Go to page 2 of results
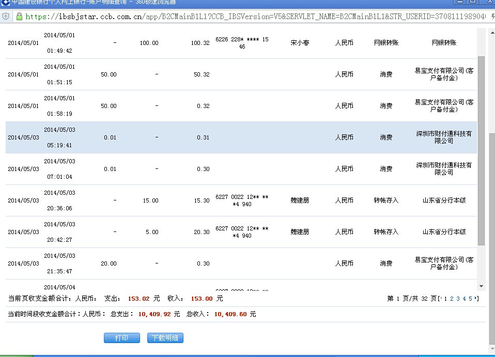Image resolution: width=495 pixels, height=357 pixels. pos(452,299)
